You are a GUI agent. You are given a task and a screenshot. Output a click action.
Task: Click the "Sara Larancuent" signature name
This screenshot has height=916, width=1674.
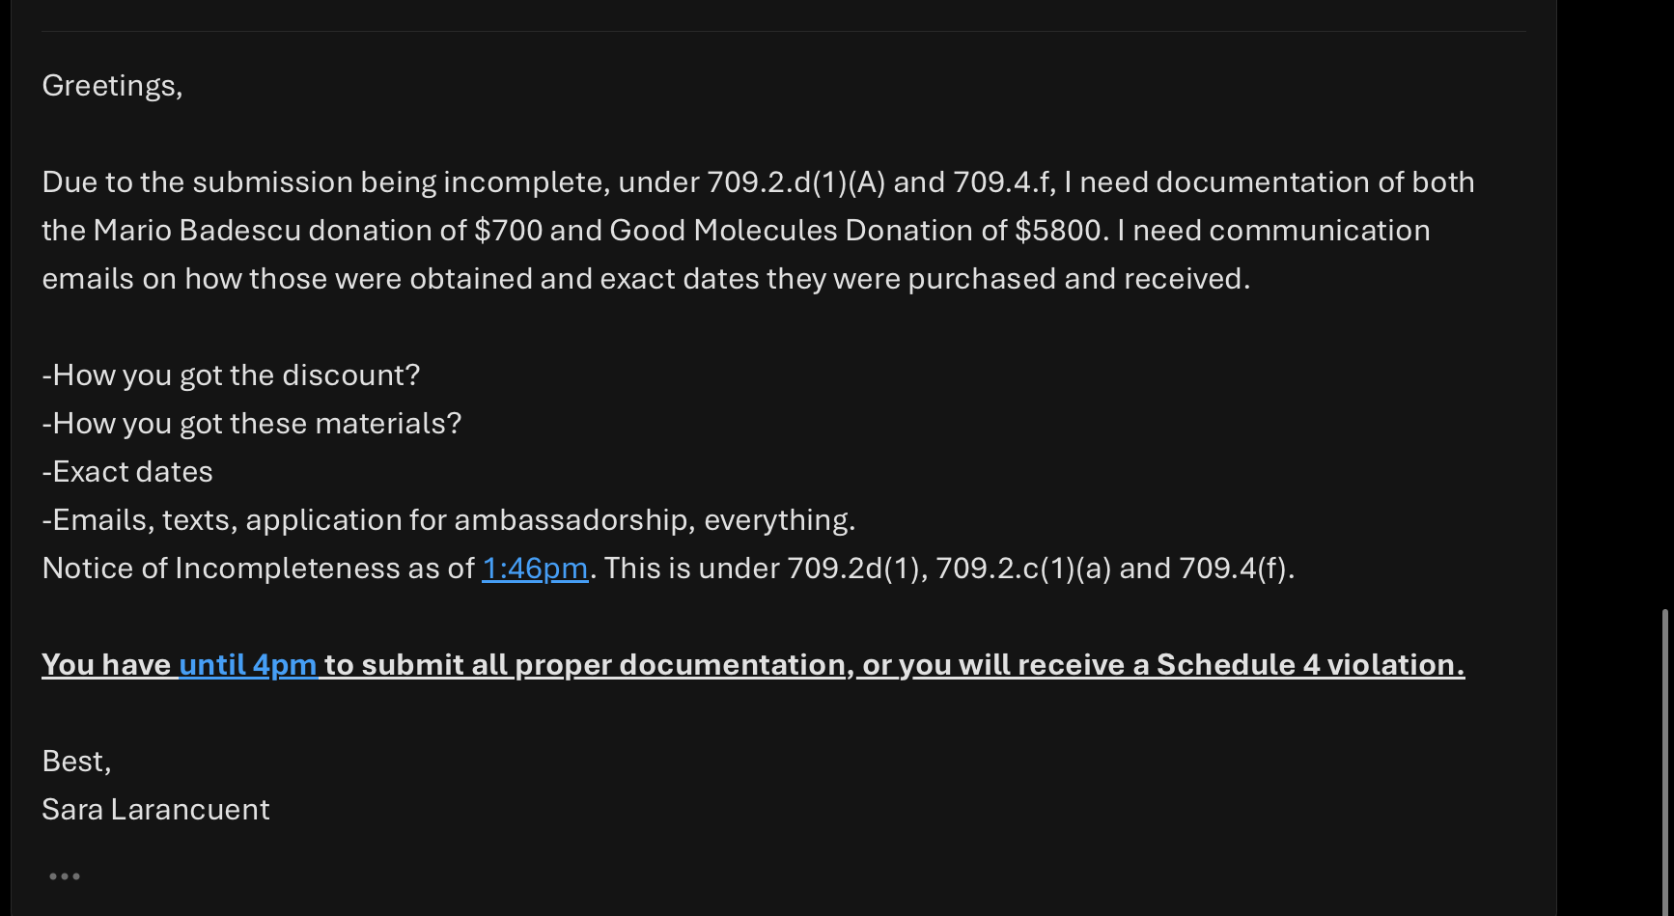click(155, 810)
